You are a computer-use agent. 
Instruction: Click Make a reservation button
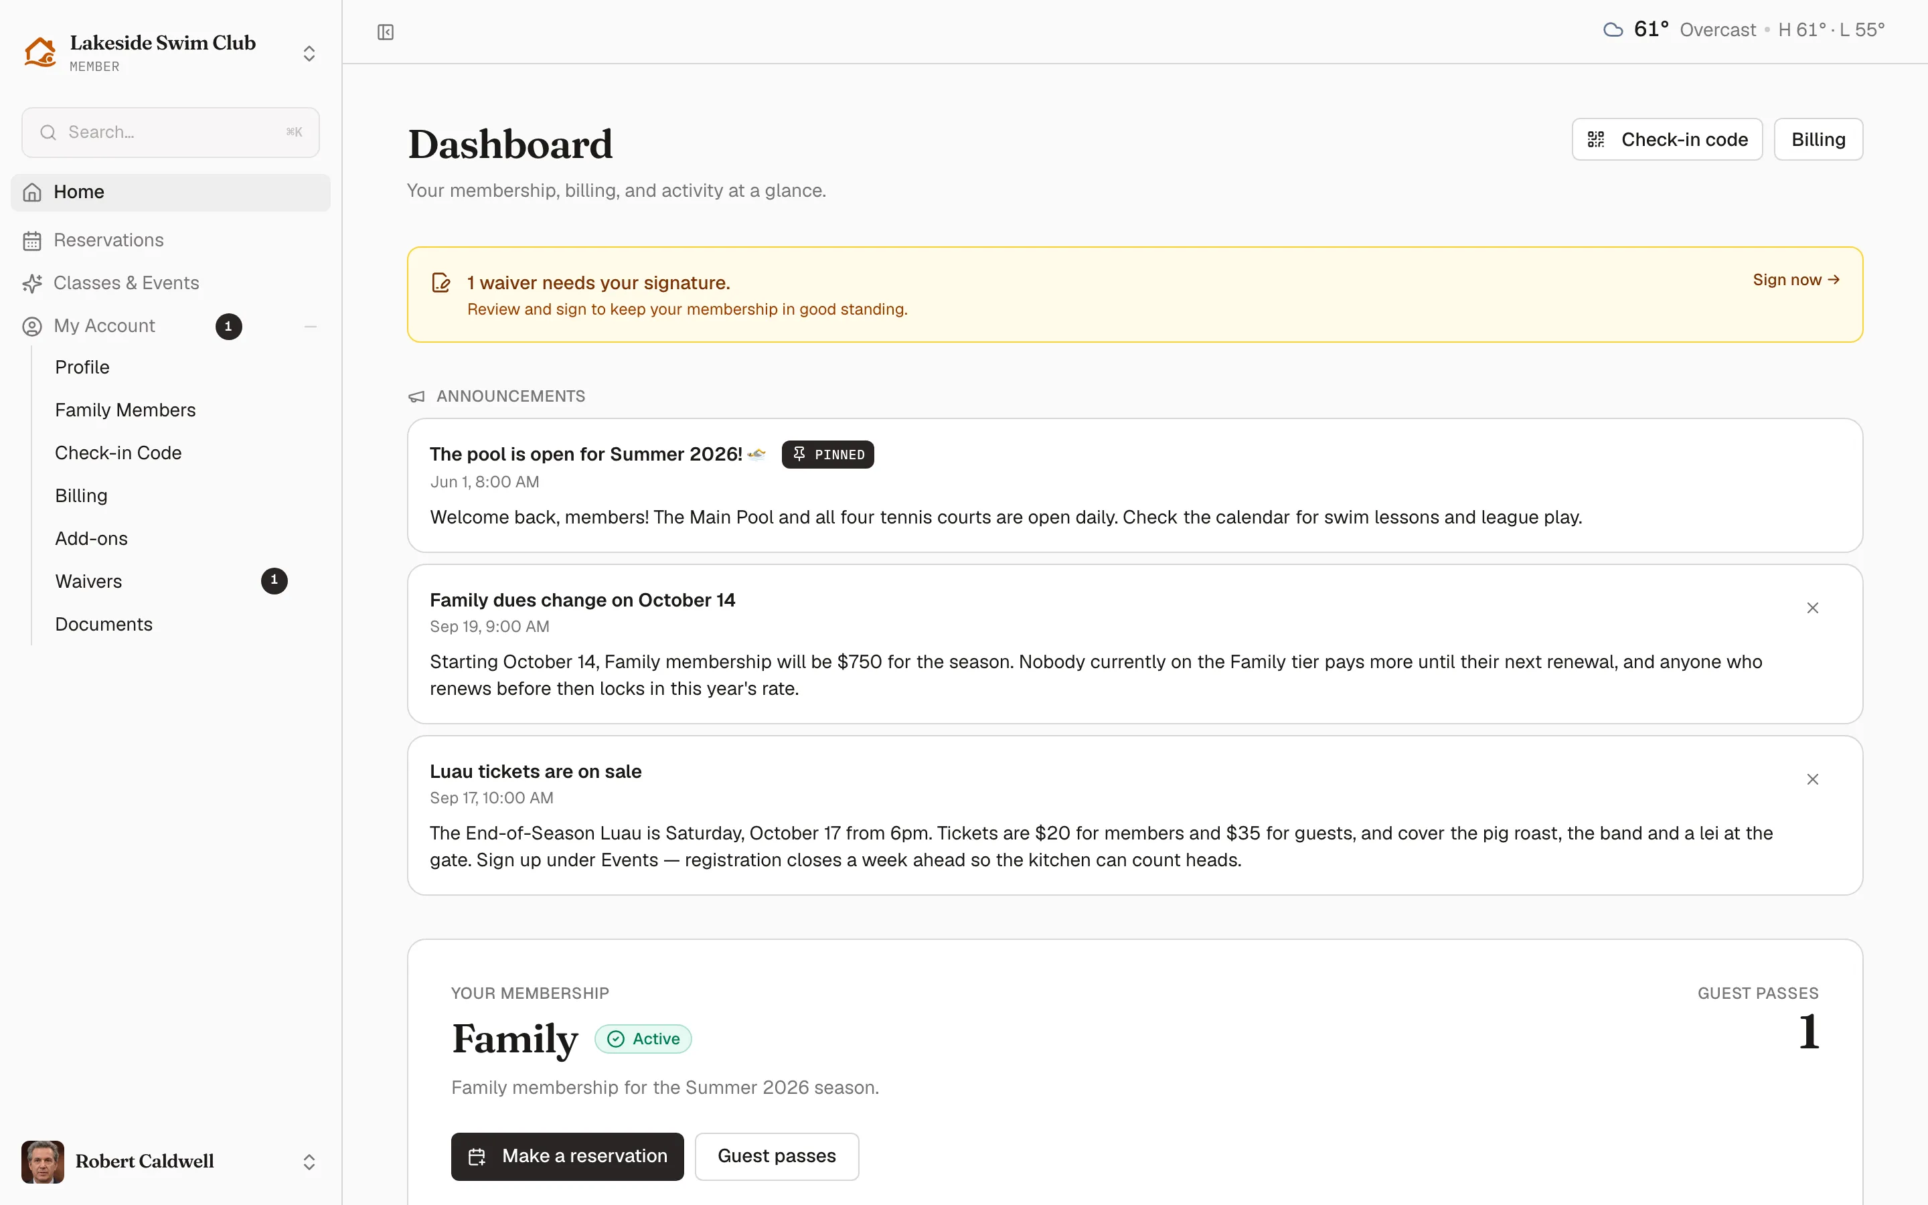point(567,1156)
